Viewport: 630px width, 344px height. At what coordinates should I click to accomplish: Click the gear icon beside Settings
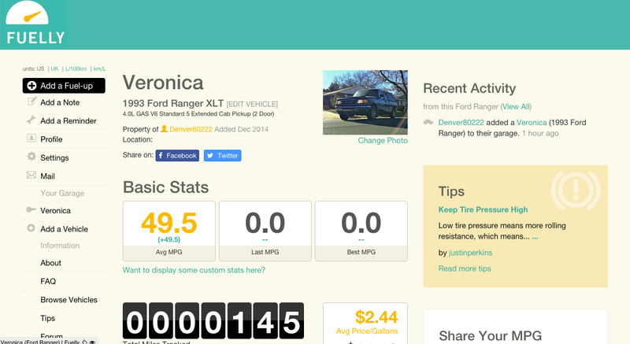pyautogui.click(x=31, y=157)
